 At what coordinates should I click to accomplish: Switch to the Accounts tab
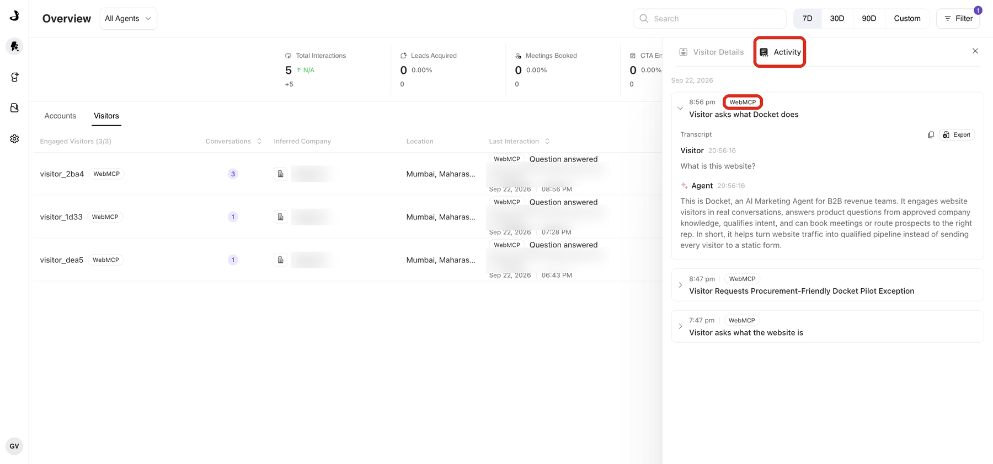point(60,116)
